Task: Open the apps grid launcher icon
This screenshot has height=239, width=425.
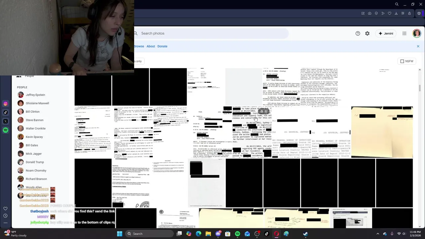Action: [x=404, y=34]
